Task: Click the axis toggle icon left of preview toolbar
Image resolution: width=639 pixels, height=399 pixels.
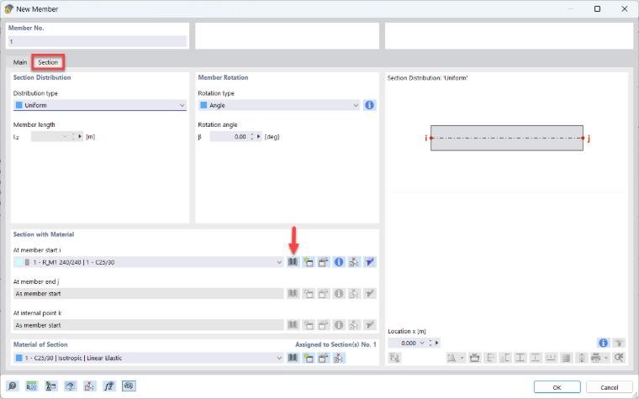Action: coord(395,358)
